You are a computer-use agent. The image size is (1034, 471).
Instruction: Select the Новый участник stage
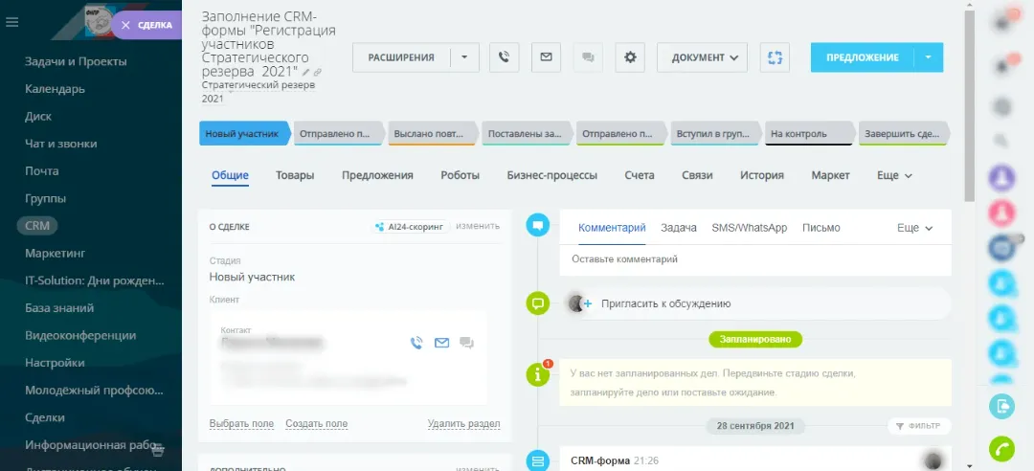(x=245, y=133)
